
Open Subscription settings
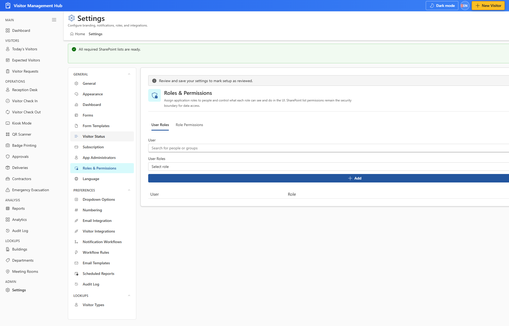click(x=102, y=147)
